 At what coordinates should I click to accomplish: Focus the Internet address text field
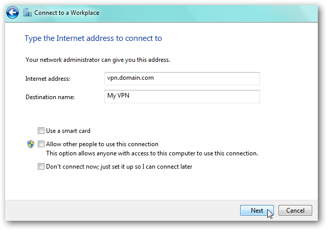click(x=181, y=78)
